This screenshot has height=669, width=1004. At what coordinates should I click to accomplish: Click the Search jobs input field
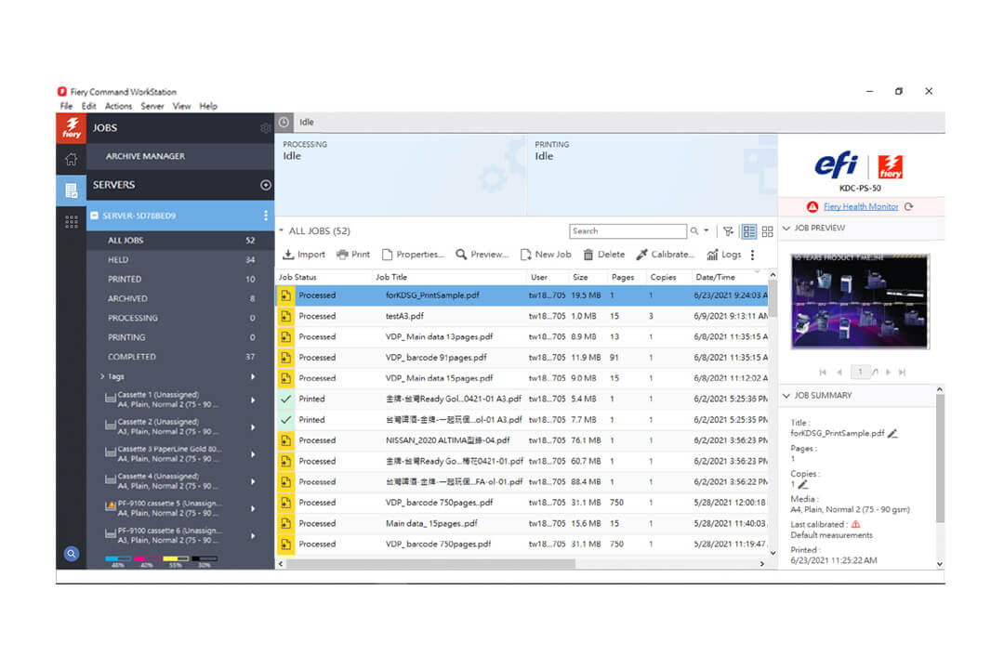(x=627, y=231)
